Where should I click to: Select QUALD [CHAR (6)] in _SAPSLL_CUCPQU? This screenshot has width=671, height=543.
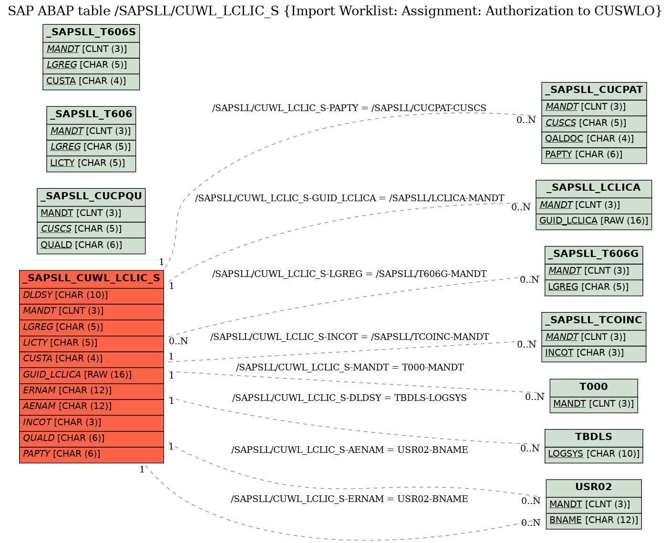91,246
